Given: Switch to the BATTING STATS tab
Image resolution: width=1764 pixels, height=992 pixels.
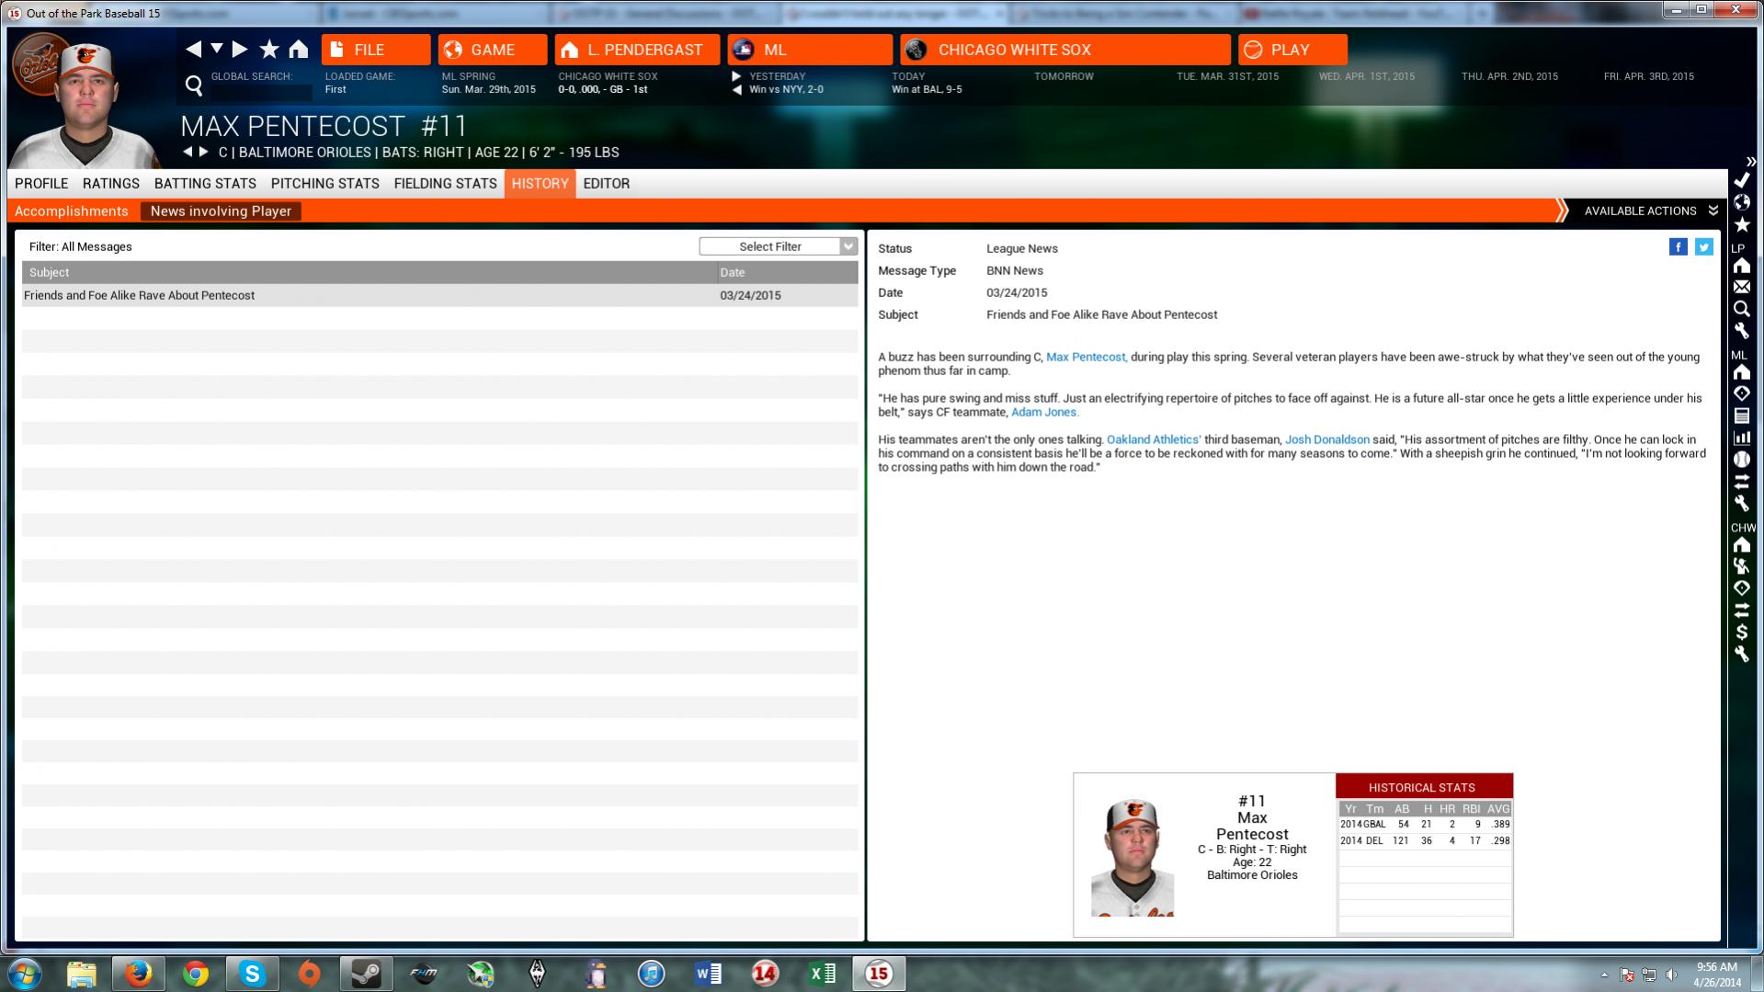Looking at the screenshot, I should [x=205, y=184].
